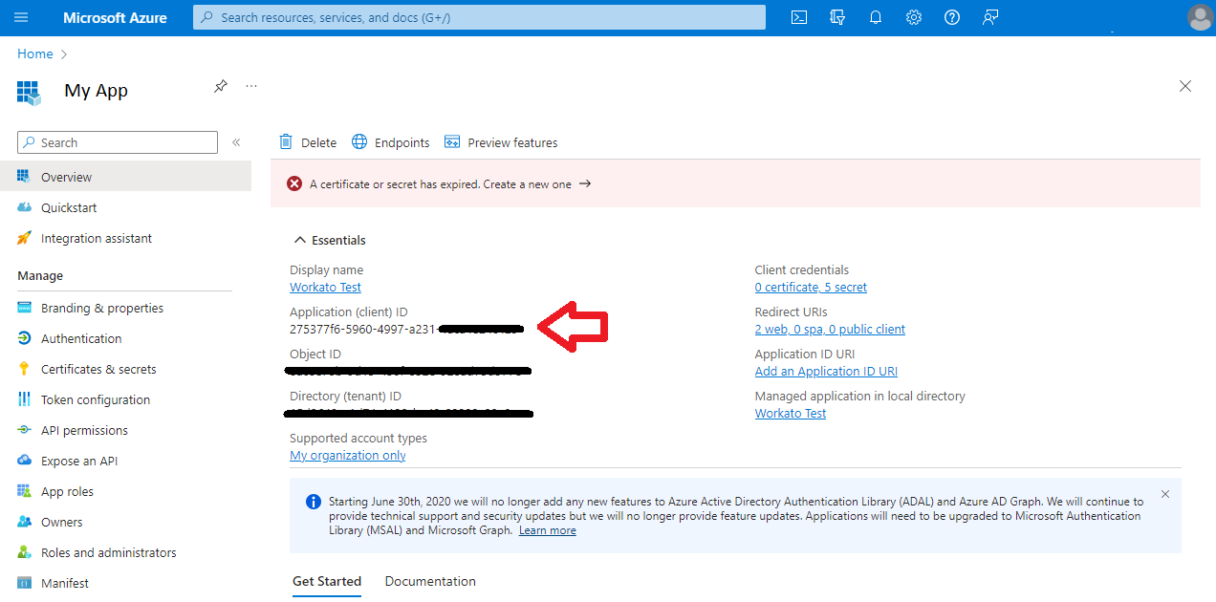
Task: Close the My App blade
Action: point(1185,86)
